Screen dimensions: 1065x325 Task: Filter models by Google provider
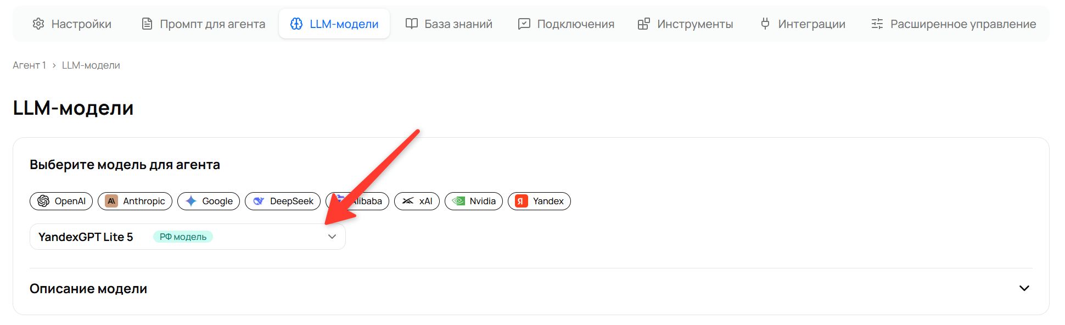pyautogui.click(x=209, y=201)
